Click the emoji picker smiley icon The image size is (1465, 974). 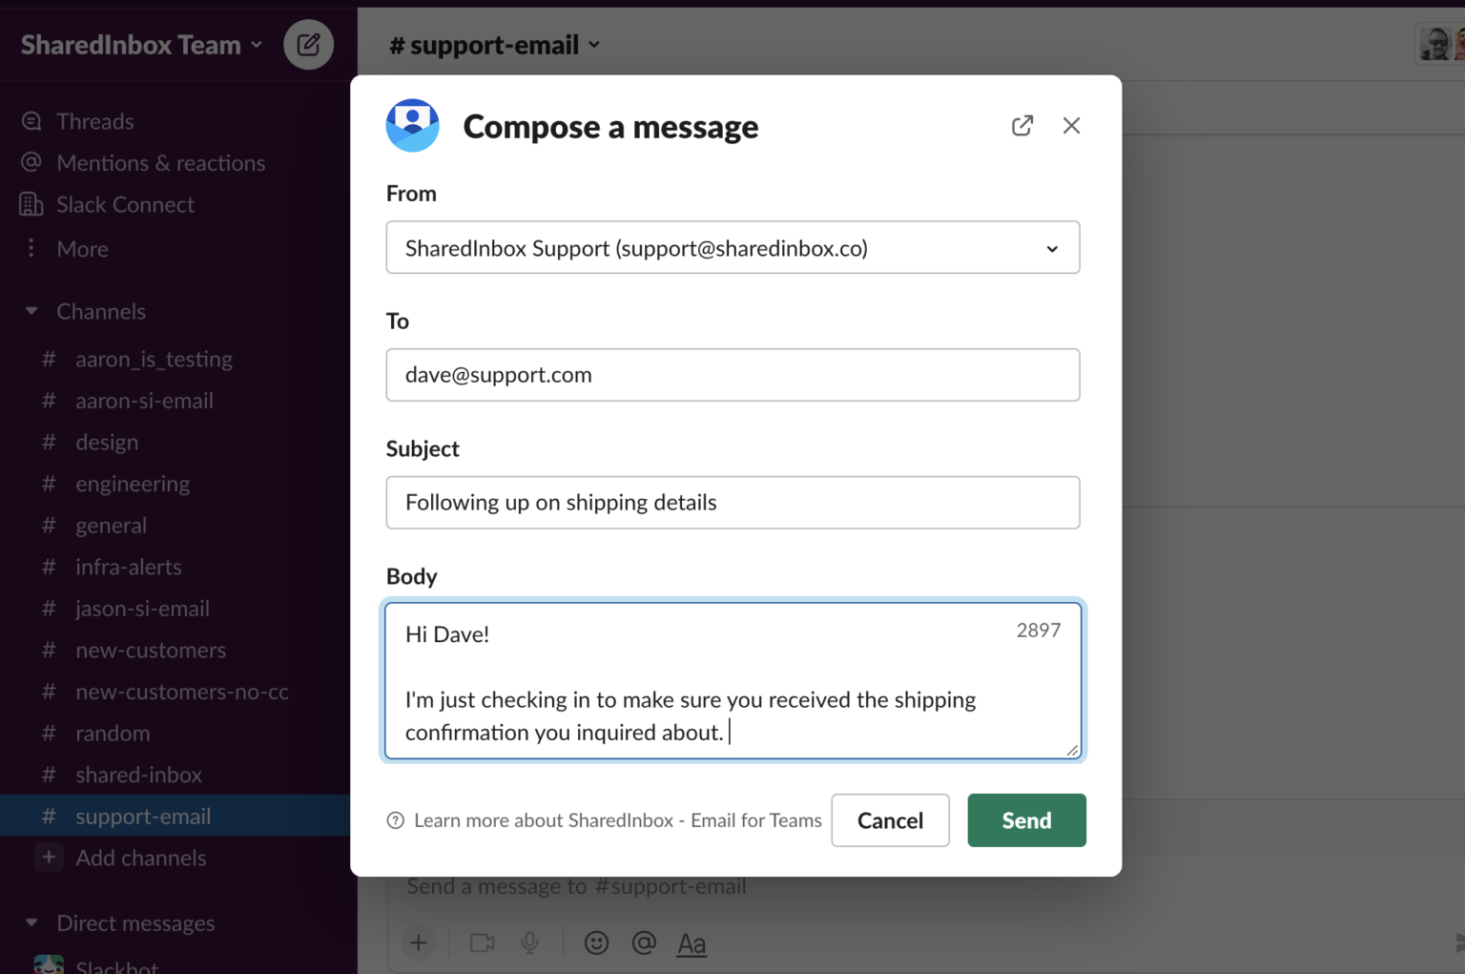596,943
